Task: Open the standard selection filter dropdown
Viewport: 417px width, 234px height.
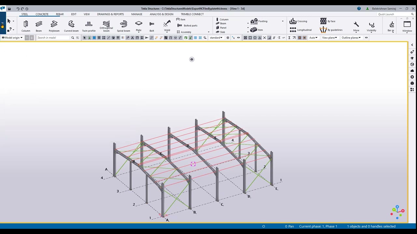Action: click(216, 38)
